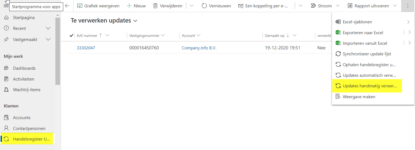Open the Te verwerken updates view dropdown
This screenshot has width=415, height=150.
coord(135,21)
